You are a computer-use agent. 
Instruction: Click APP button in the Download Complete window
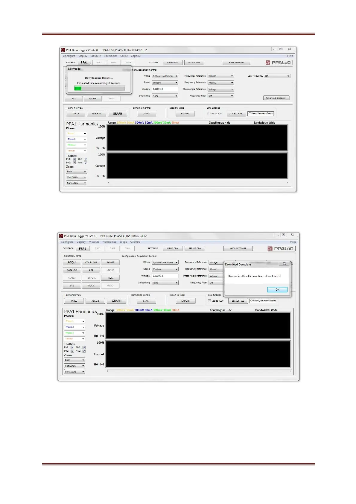pos(91,270)
